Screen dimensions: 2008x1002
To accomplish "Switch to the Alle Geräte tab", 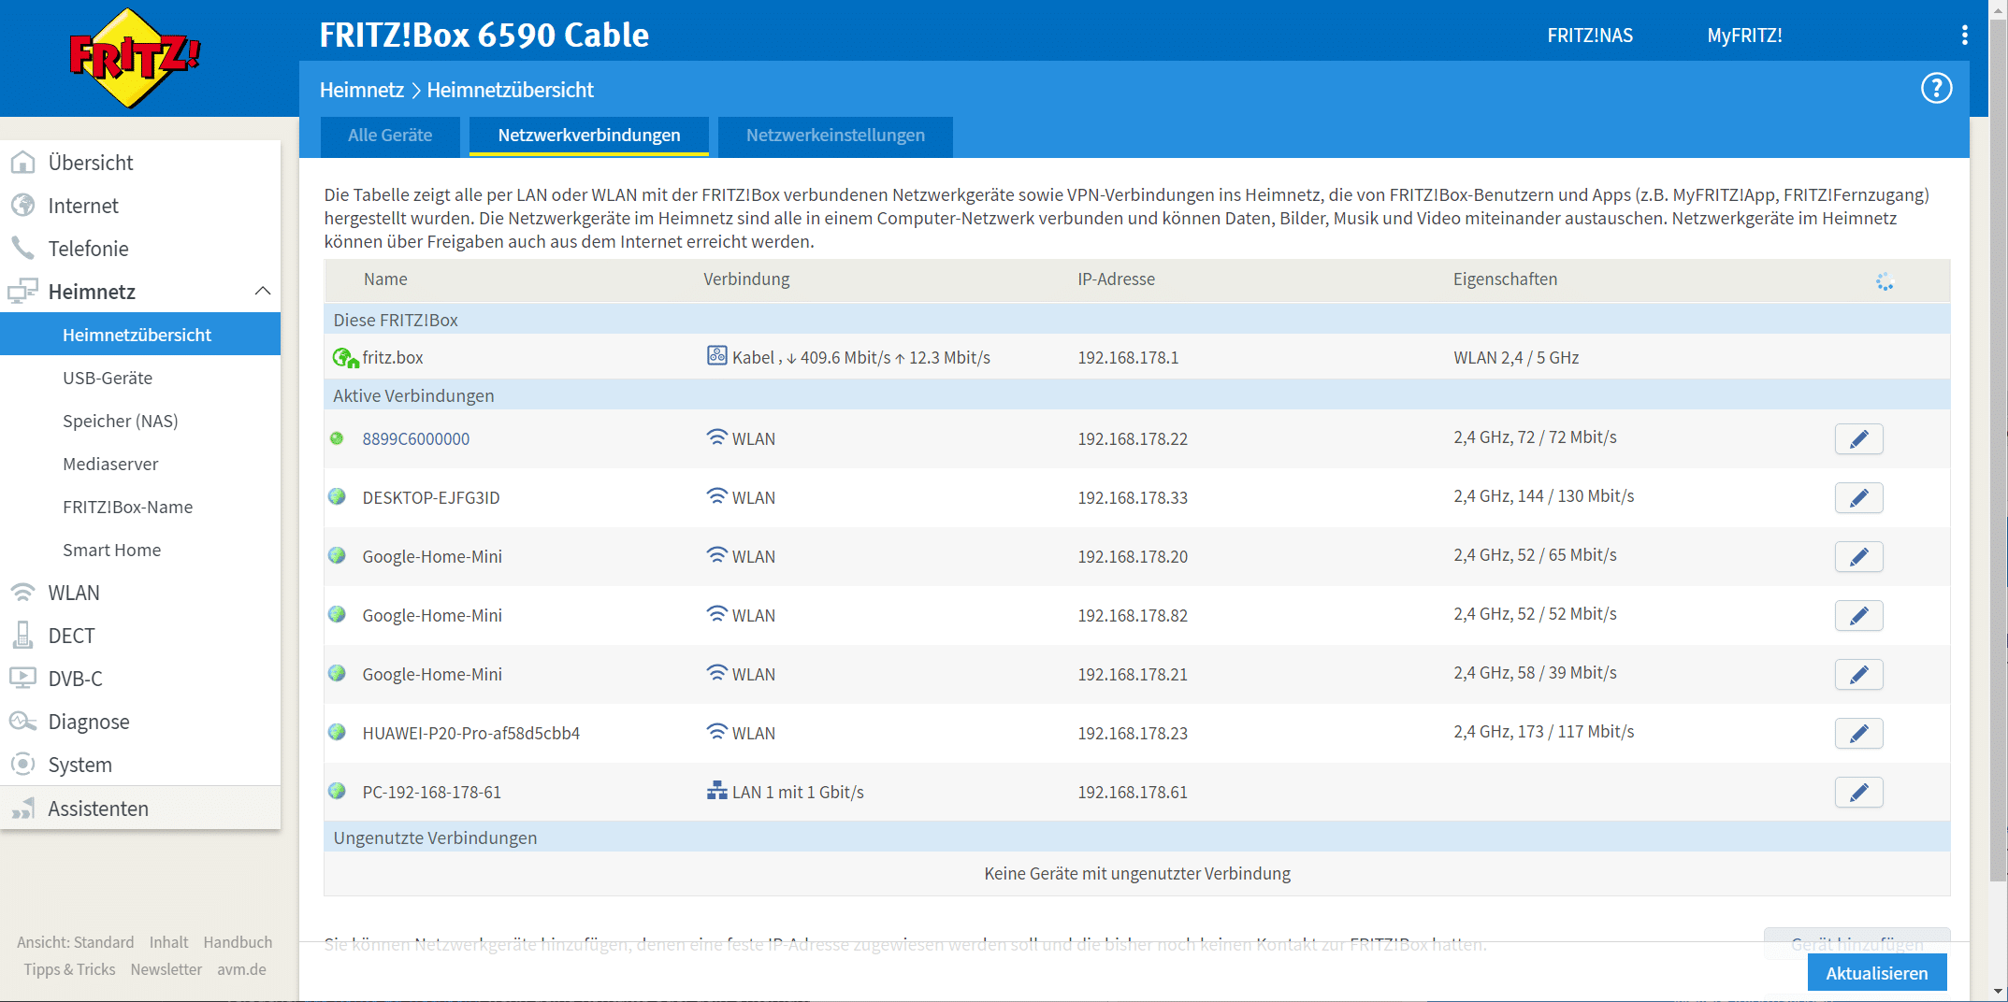I will click(390, 136).
